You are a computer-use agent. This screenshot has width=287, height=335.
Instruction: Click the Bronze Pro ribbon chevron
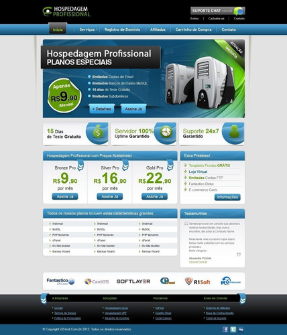(80, 165)
